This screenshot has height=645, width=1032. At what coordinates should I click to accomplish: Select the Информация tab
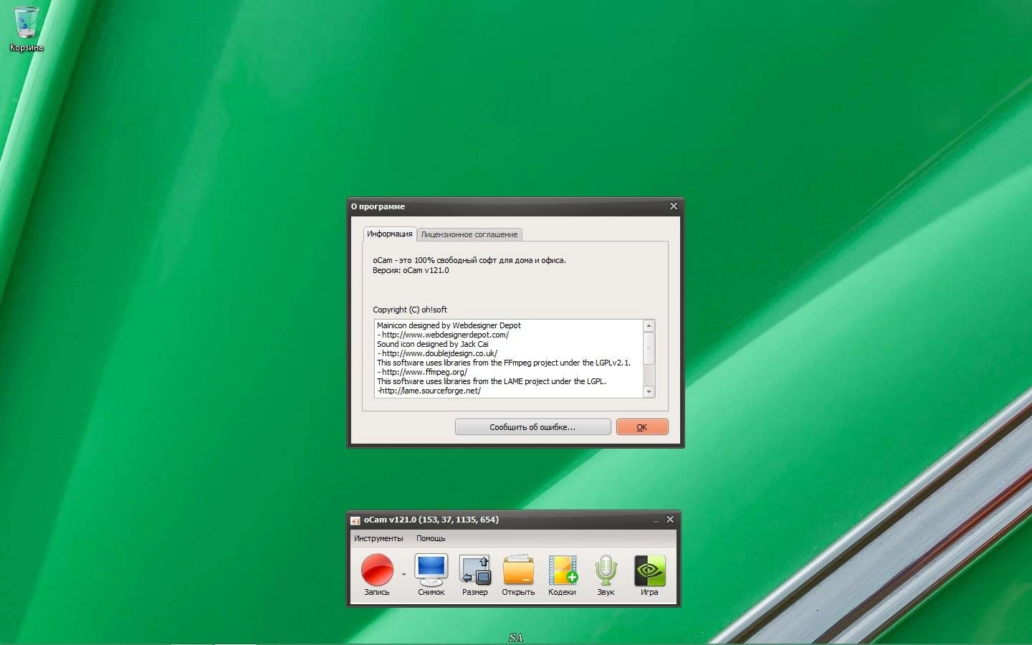tap(390, 234)
